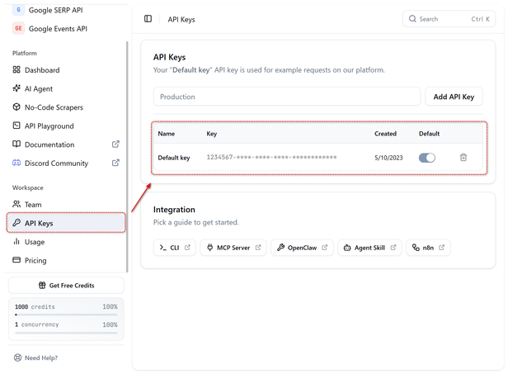Open Google SERP API in sidebar
The height and width of the screenshot is (374, 508).
(x=55, y=10)
